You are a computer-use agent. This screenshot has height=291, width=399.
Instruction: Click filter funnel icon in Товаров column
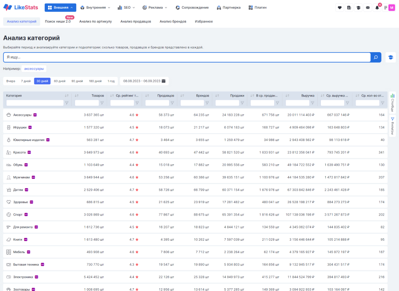coord(102,103)
